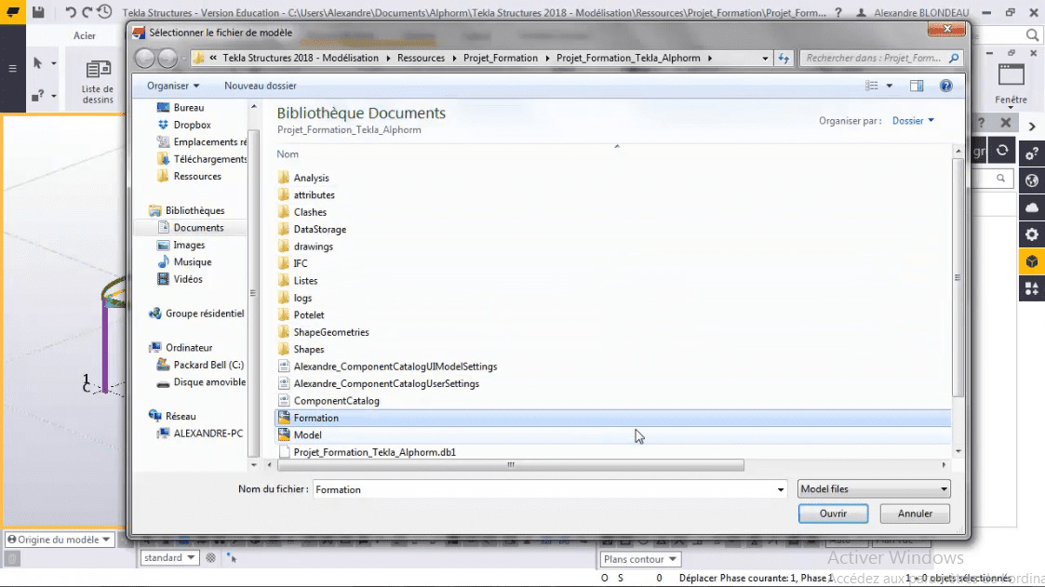1045x587 pixels.
Task: Open the applications grid icon in side panel
Action: (1032, 288)
